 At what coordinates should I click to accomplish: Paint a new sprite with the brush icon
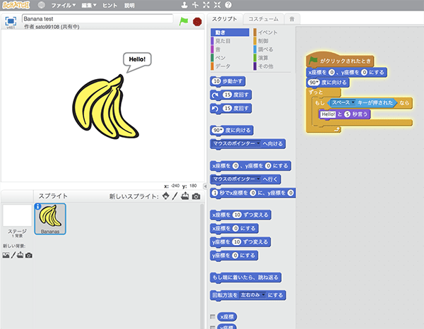(175, 196)
